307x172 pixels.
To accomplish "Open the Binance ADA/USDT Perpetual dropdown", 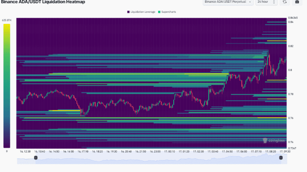I will tap(228, 2).
